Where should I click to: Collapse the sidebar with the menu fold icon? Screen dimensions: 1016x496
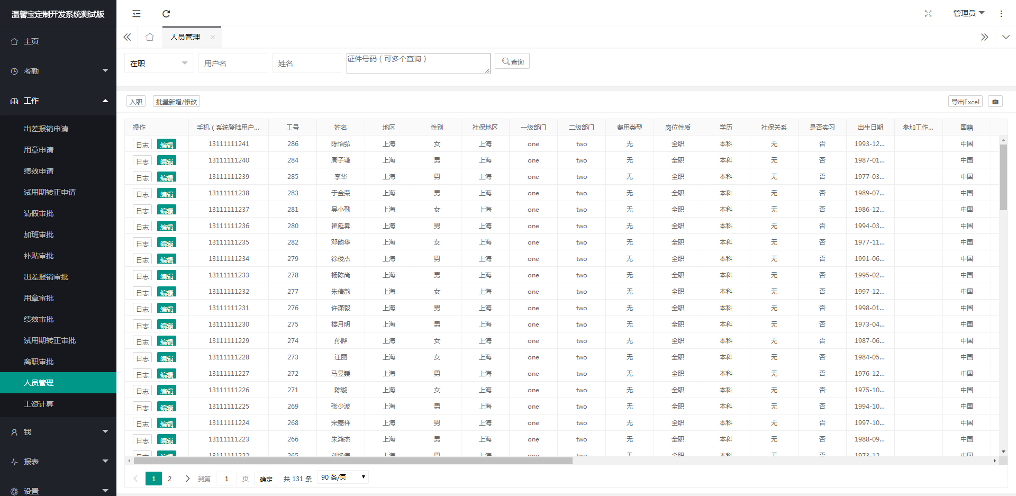point(137,14)
